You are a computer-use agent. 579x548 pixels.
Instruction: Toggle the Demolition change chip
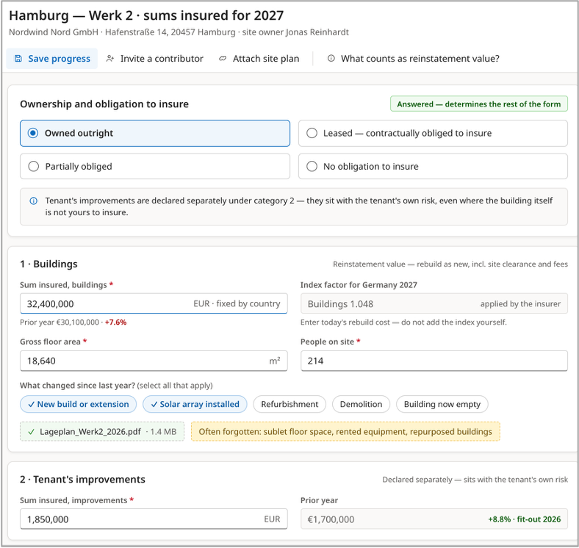(361, 404)
